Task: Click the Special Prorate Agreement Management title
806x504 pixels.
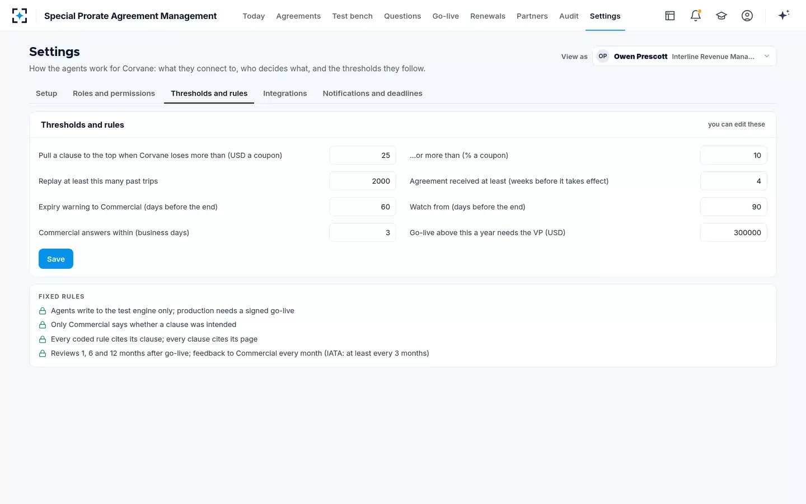Action: [130, 16]
